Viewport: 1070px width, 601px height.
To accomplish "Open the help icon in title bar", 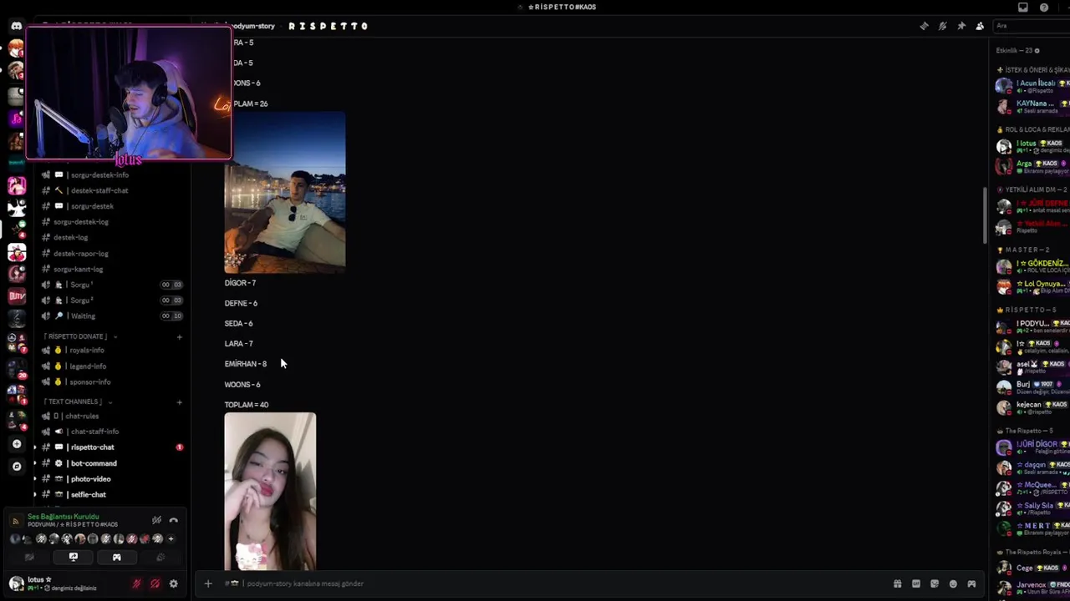I will (1044, 8).
